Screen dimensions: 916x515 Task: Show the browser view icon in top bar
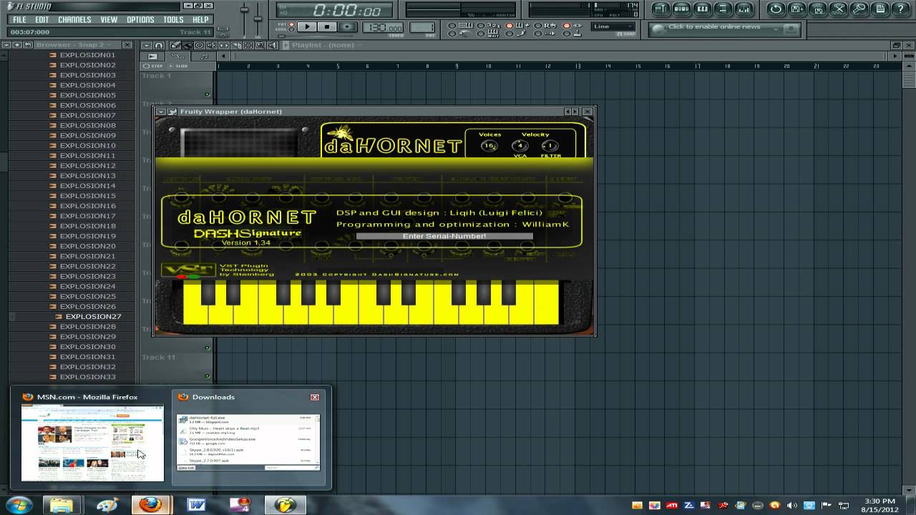click(x=723, y=9)
